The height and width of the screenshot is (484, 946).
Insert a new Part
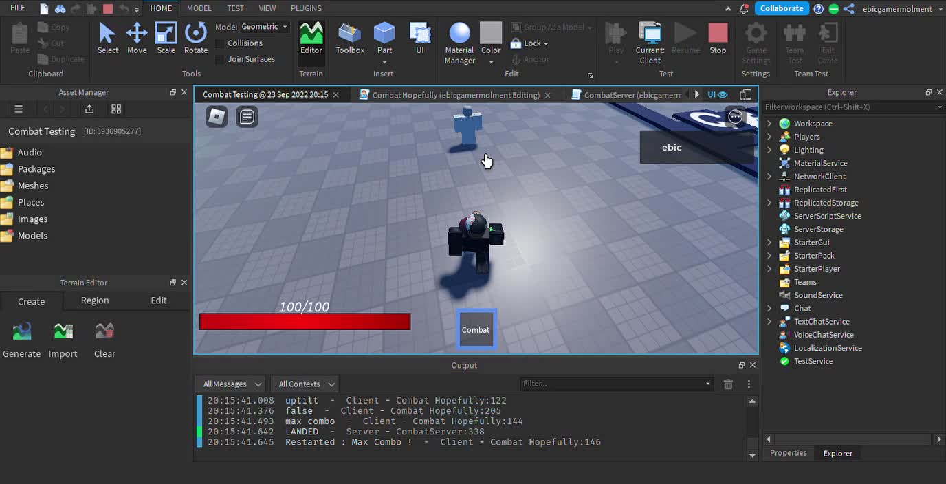coord(384,38)
